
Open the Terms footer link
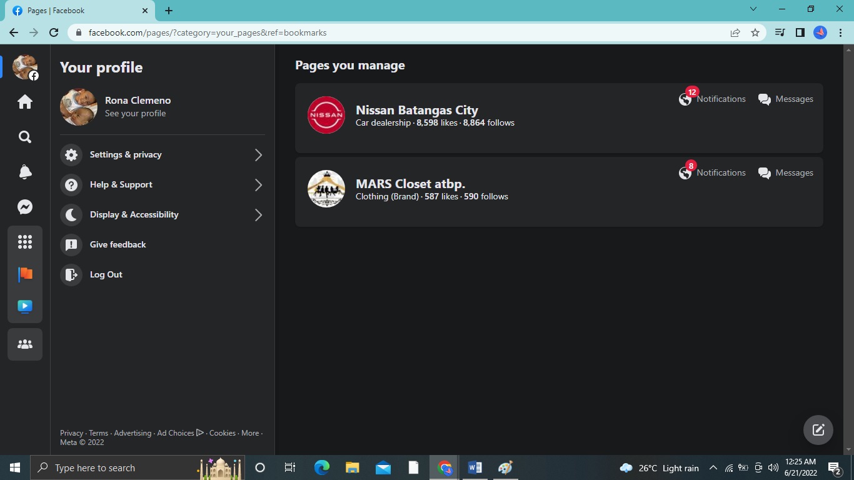98,433
